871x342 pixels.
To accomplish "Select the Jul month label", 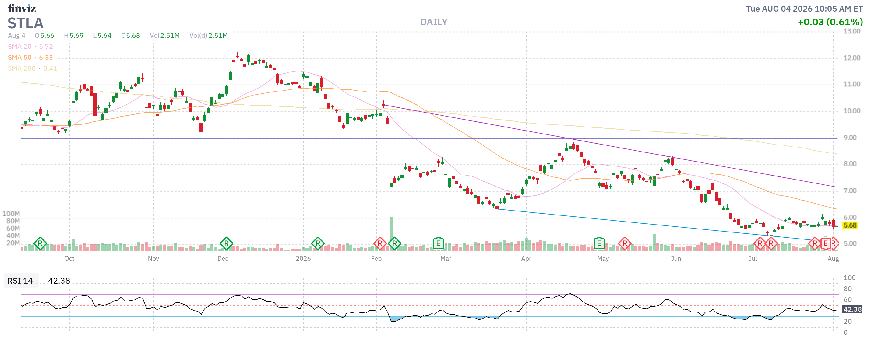I will click(x=753, y=259).
